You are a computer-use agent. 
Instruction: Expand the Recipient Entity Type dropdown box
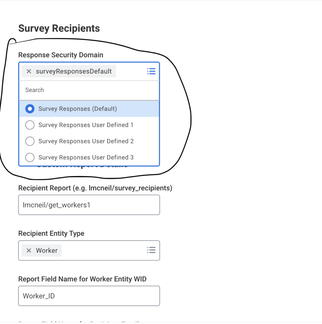(x=104, y=251)
